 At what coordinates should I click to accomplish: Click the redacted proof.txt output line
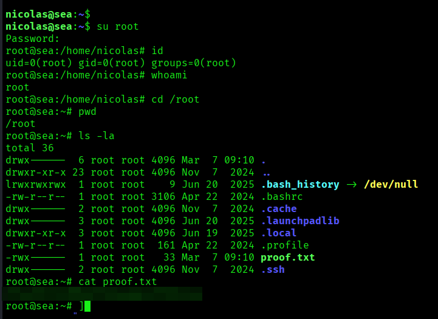click(103, 294)
